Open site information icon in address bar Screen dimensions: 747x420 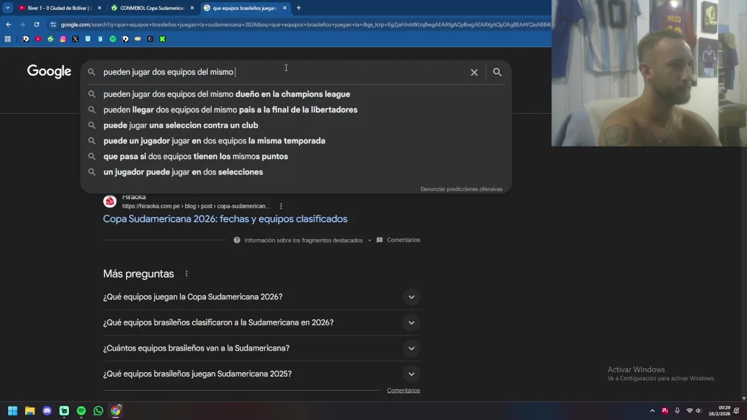pos(53,24)
